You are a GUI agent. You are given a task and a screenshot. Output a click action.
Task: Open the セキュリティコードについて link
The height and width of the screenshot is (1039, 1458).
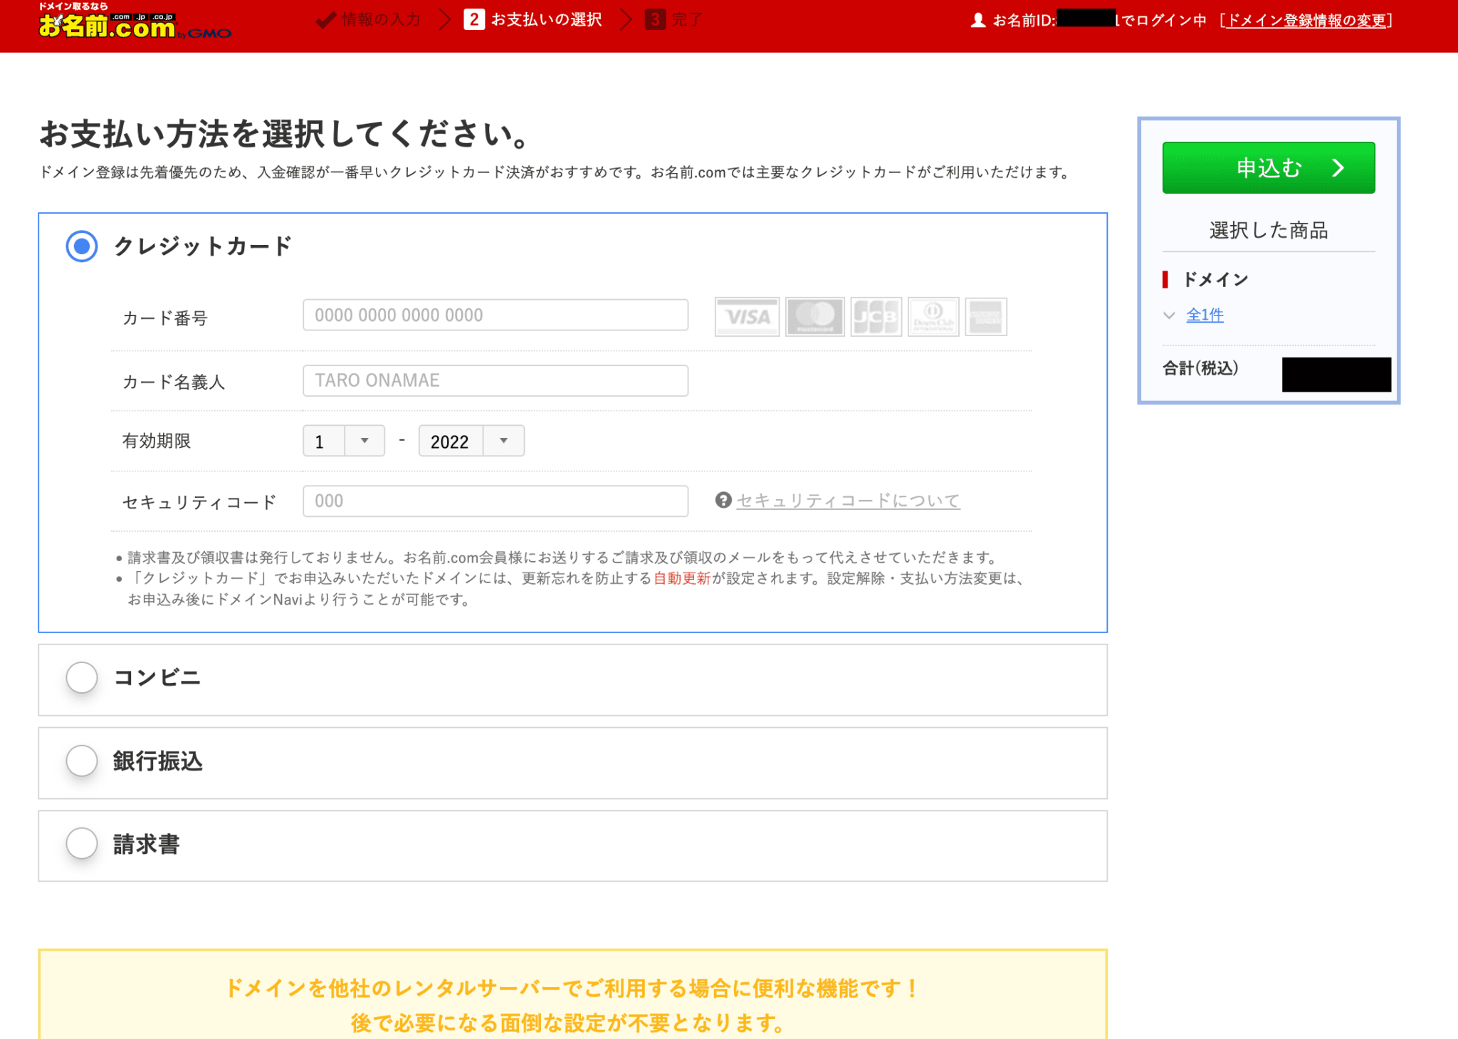(847, 501)
